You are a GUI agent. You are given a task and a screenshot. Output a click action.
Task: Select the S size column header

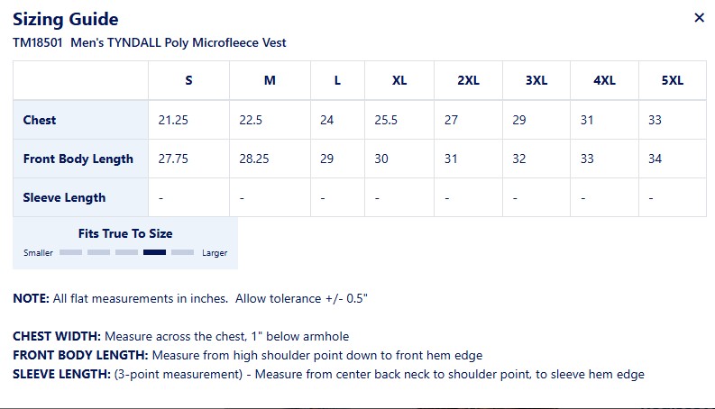[188, 80]
